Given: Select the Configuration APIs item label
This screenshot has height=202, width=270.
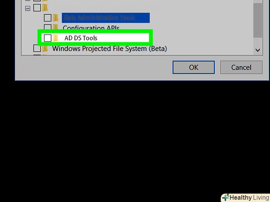Looking at the screenshot, I should [x=91, y=27].
